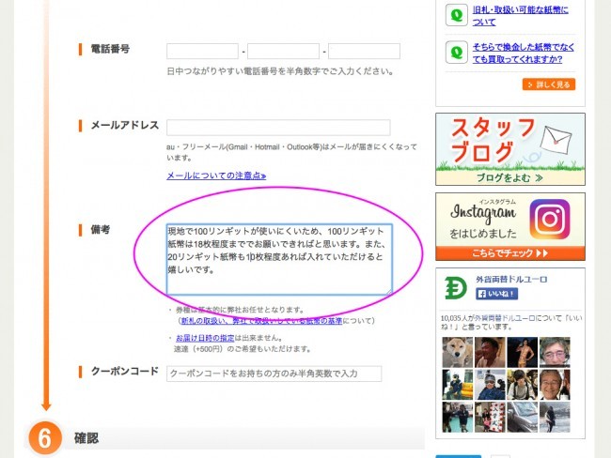Open the スタッフブログ banner
The height and width of the screenshot is (458, 611).
click(510, 149)
